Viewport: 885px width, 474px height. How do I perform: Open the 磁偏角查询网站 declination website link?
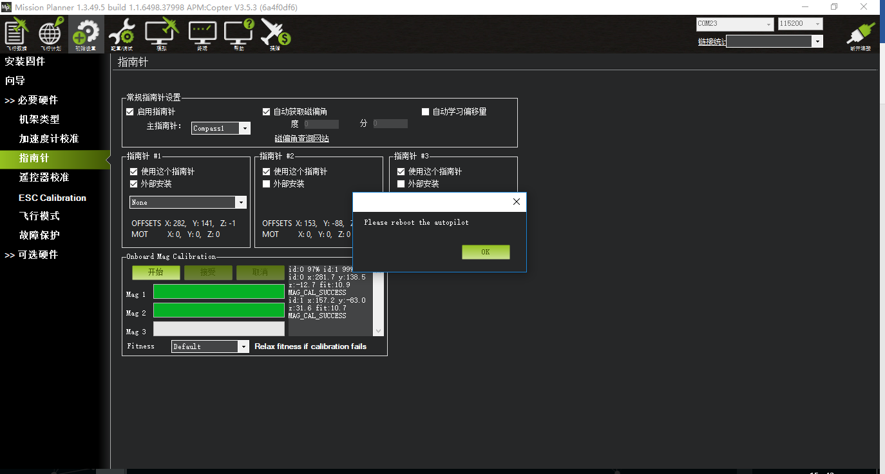(301, 138)
